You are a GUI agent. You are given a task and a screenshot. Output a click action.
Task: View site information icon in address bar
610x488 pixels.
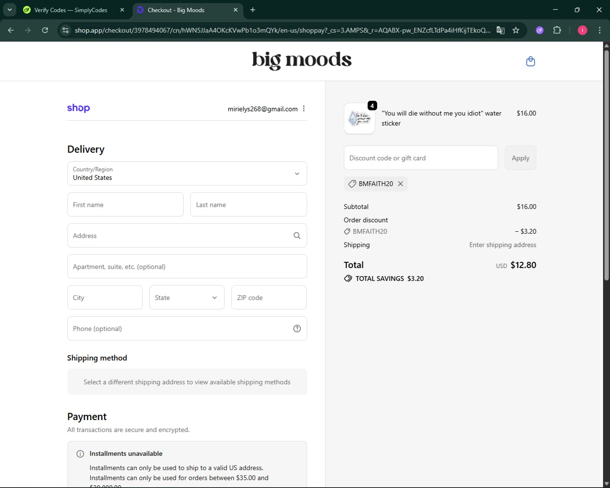click(65, 30)
